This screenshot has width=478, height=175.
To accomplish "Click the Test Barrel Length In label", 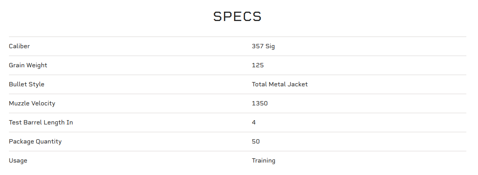I will (41, 122).
